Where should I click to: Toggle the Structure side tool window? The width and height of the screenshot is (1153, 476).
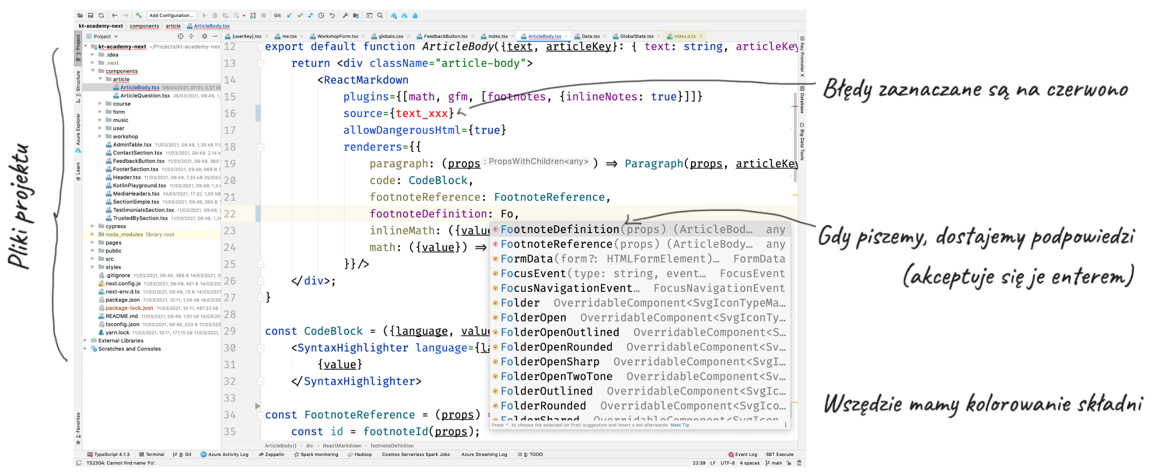tap(78, 86)
